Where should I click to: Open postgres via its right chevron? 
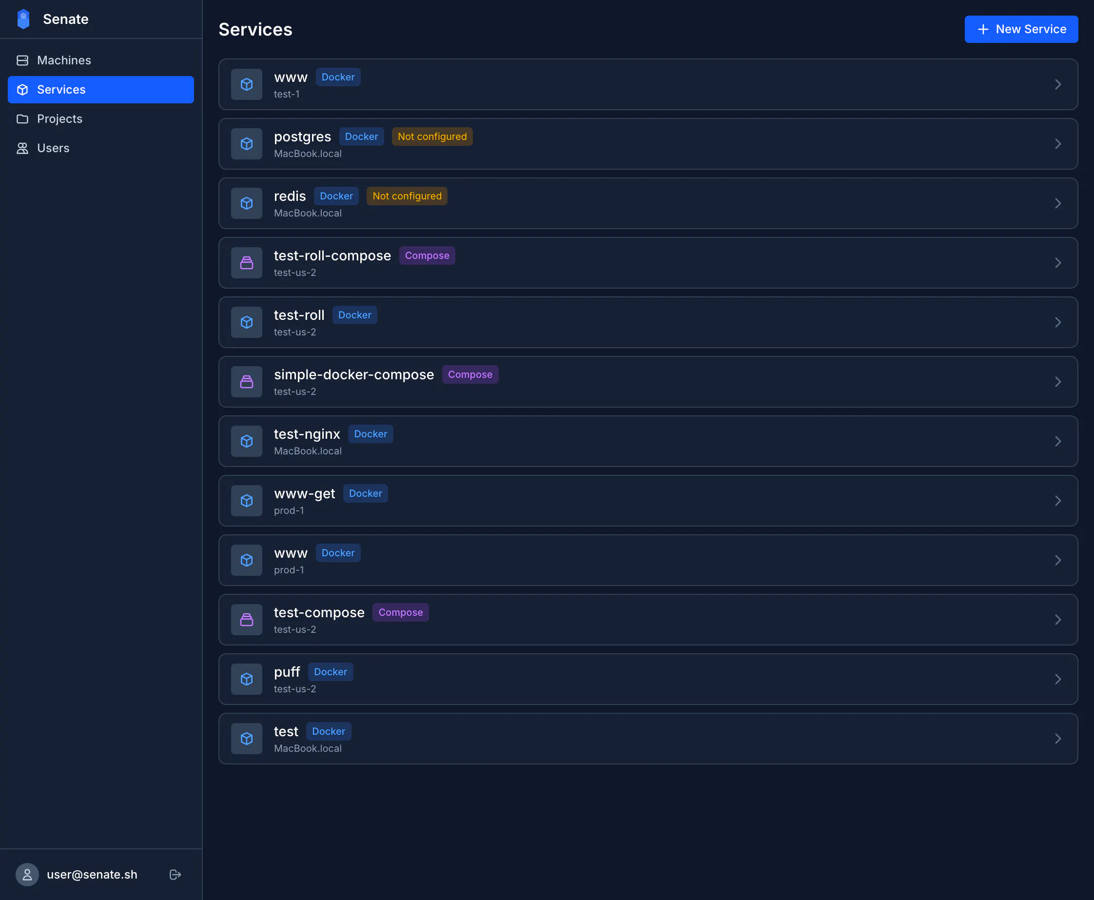pyautogui.click(x=1058, y=144)
